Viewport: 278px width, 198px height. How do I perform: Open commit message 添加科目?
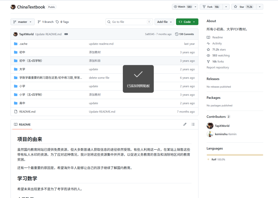95,61
